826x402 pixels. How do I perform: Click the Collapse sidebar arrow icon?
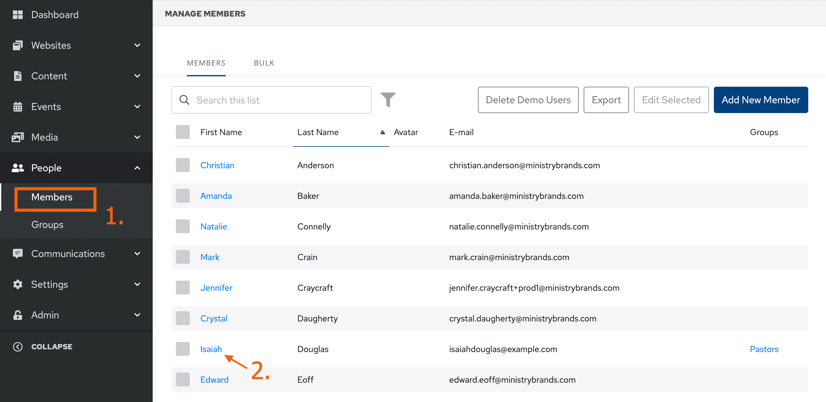[x=18, y=347]
